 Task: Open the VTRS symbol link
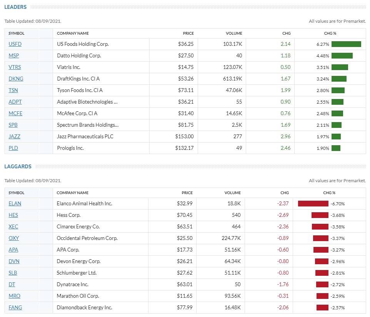[x=15, y=67]
